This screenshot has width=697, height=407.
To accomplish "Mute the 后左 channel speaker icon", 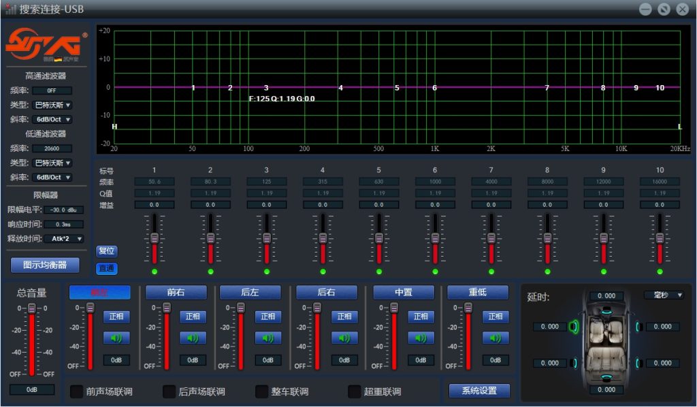I will (268, 338).
